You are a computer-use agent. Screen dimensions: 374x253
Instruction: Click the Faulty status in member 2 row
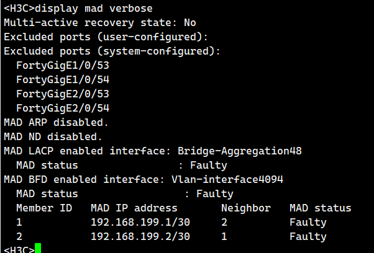coord(308,236)
